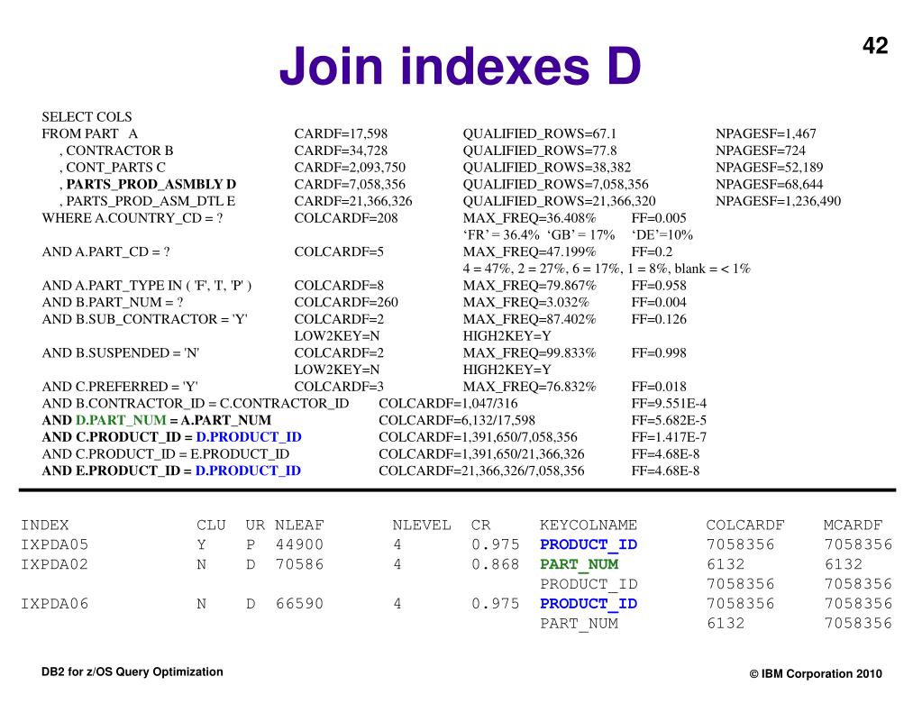
Task: Click NLEAF value 44900
Action: [x=299, y=544]
